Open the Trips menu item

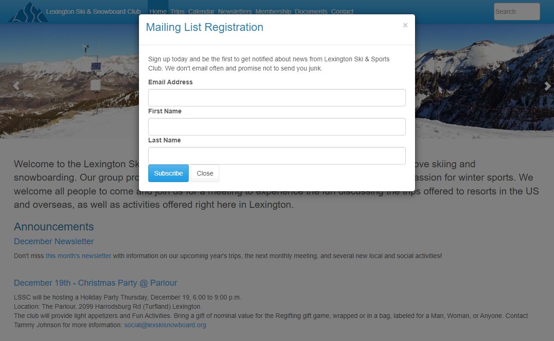pos(177,12)
